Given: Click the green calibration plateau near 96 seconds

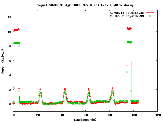Looking at the screenshot, I should tap(129, 42).
